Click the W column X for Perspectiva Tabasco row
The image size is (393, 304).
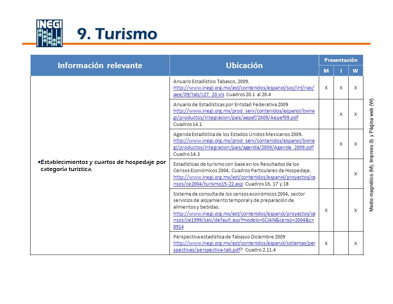click(x=355, y=243)
